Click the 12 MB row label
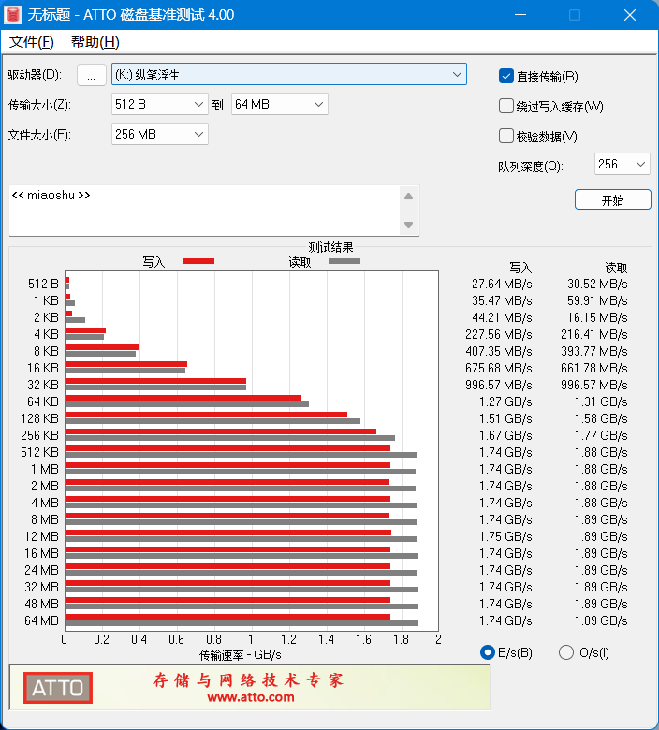The width and height of the screenshot is (659, 730). click(41, 536)
